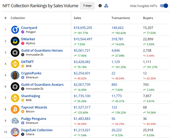Image resolution: width=170 pixels, height=138 pixels.
Task: Open the 7 days period selector
Action: (x=87, y=6)
